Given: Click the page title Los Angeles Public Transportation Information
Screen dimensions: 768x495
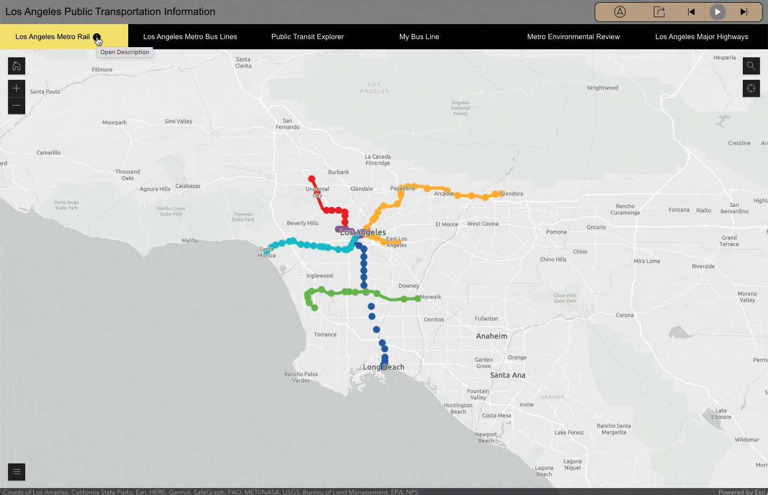Looking at the screenshot, I should coord(110,12).
